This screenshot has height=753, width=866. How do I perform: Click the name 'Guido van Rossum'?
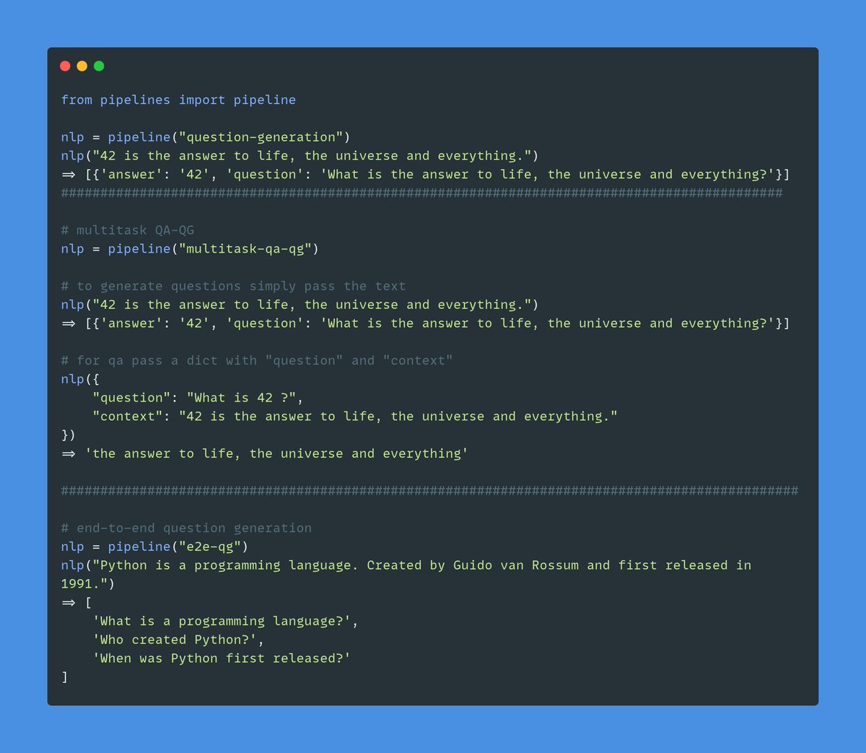pyautogui.click(x=516, y=565)
